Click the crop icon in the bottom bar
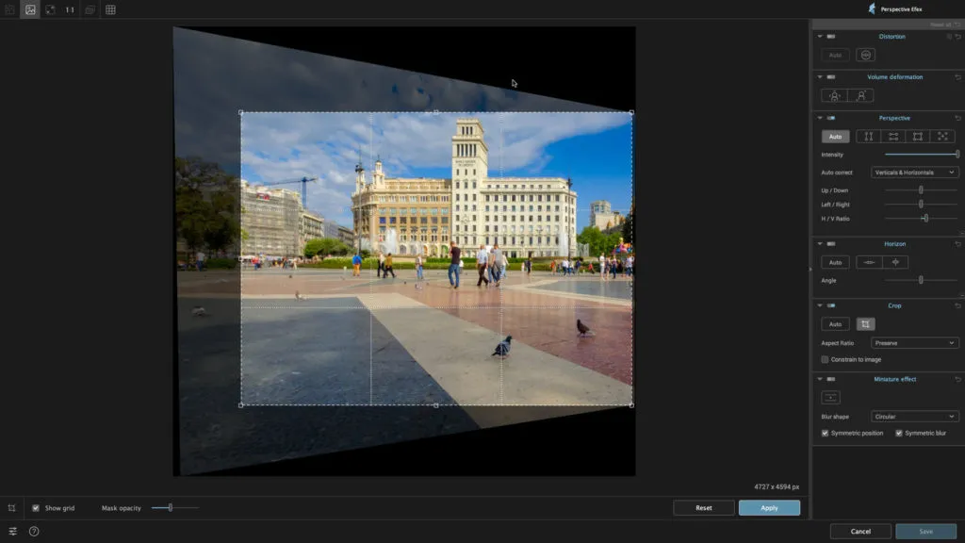This screenshot has height=543, width=965. pos(11,508)
